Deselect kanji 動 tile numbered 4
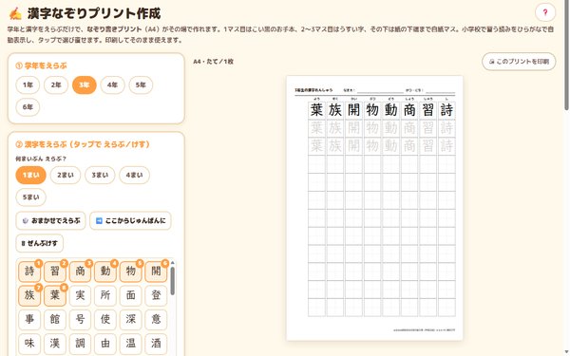570x356 pixels. (x=105, y=271)
